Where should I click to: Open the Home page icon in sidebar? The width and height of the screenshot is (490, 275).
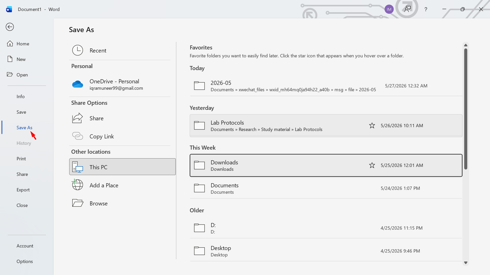tap(10, 44)
